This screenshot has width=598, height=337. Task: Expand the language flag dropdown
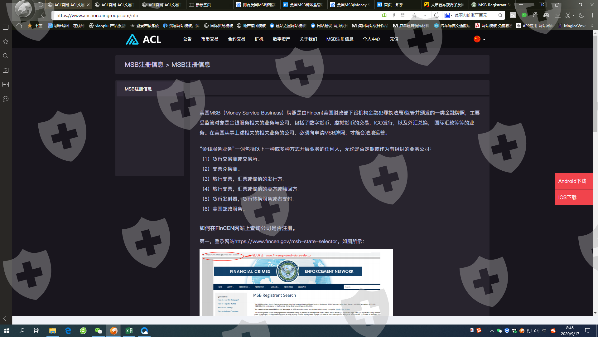coord(480,39)
